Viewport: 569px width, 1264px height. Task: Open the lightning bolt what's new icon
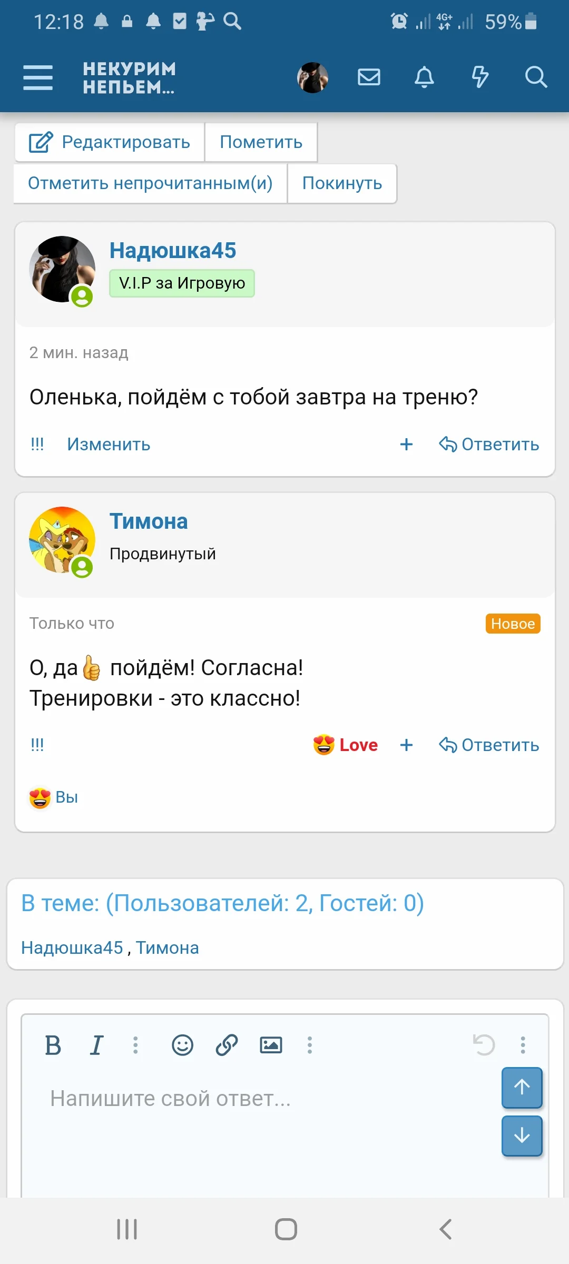(x=480, y=77)
